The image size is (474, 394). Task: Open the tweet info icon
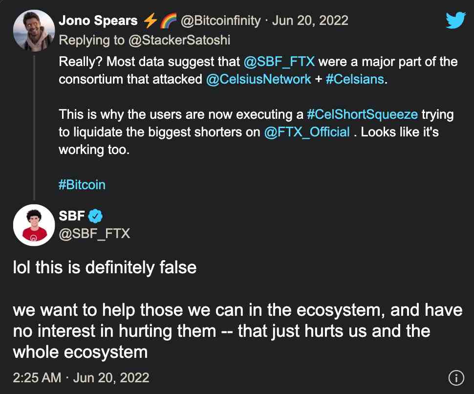[x=456, y=378]
